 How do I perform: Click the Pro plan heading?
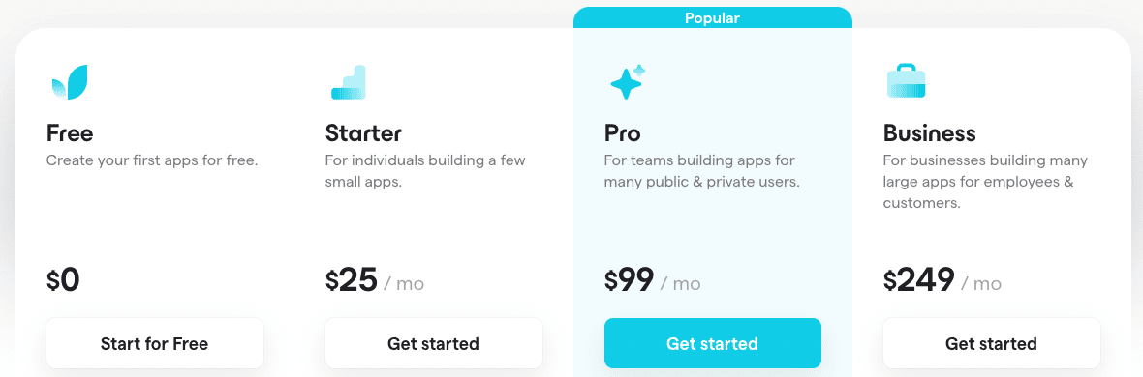coord(623,133)
